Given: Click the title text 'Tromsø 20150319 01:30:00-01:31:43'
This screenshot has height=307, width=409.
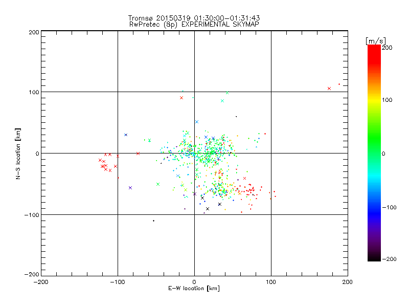Looking at the screenshot, I should (x=194, y=18).
